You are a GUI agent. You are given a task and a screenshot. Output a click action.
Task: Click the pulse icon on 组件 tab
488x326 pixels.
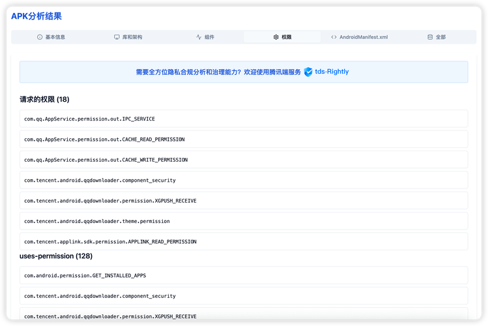coord(199,37)
